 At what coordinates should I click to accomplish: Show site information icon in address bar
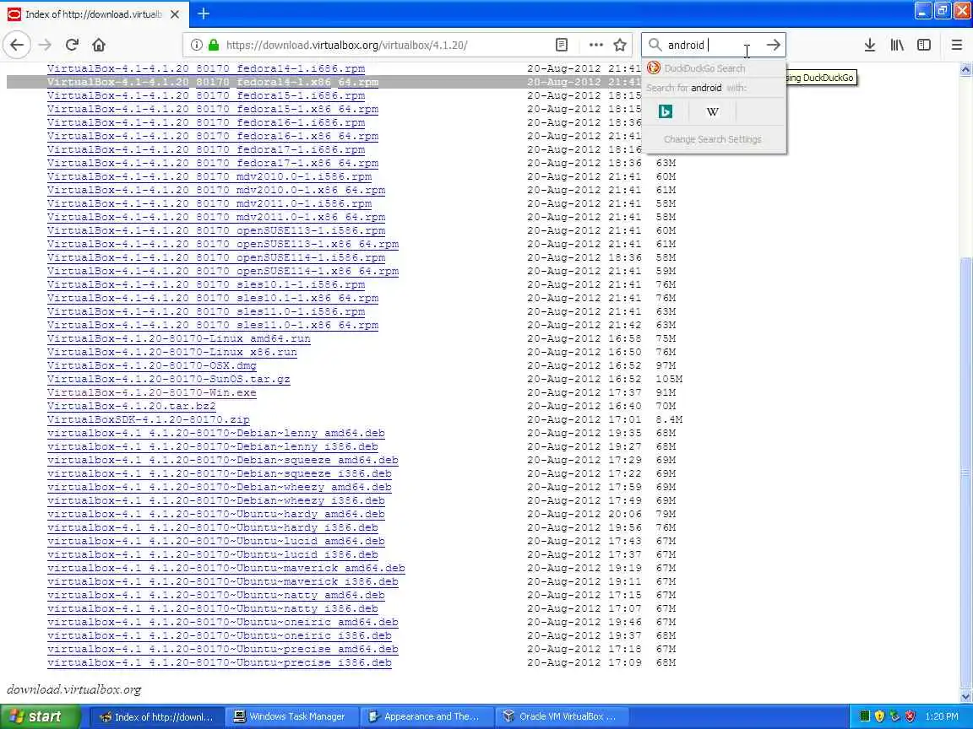tap(197, 45)
